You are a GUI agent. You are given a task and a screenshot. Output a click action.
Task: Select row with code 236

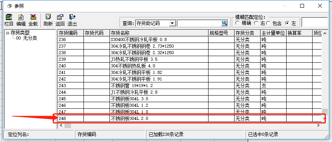(x=190, y=39)
